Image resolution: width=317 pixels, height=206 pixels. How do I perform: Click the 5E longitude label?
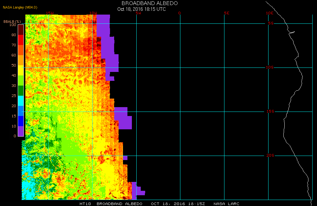226,13
